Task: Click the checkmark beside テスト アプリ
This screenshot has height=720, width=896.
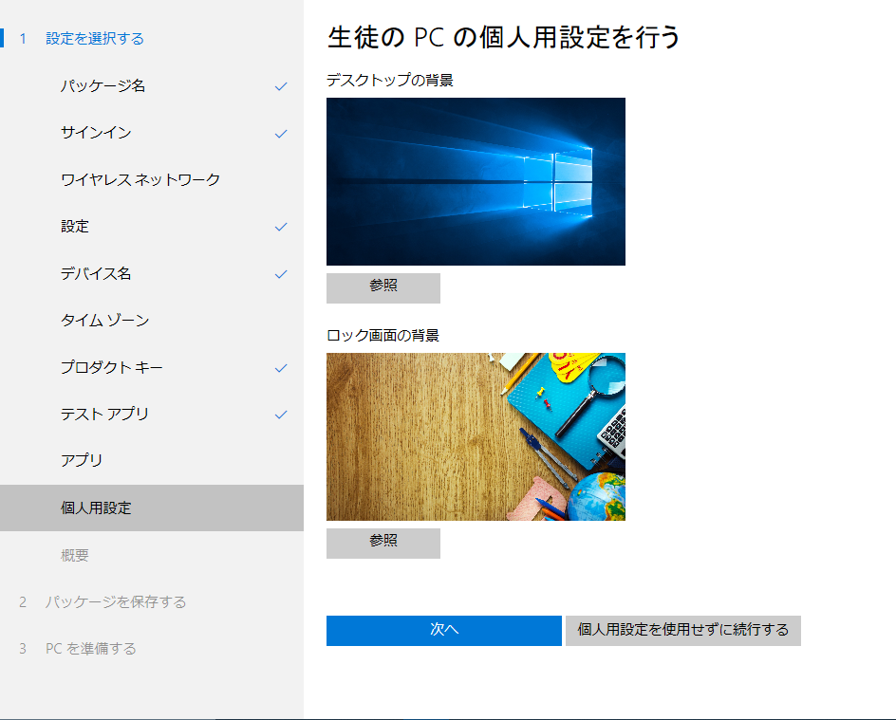Action: click(x=281, y=415)
